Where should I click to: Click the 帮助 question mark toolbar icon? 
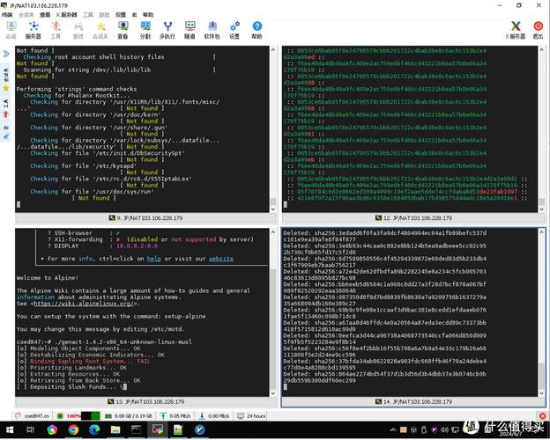(256, 30)
